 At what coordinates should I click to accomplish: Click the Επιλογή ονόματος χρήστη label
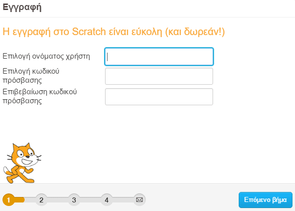[46, 56]
